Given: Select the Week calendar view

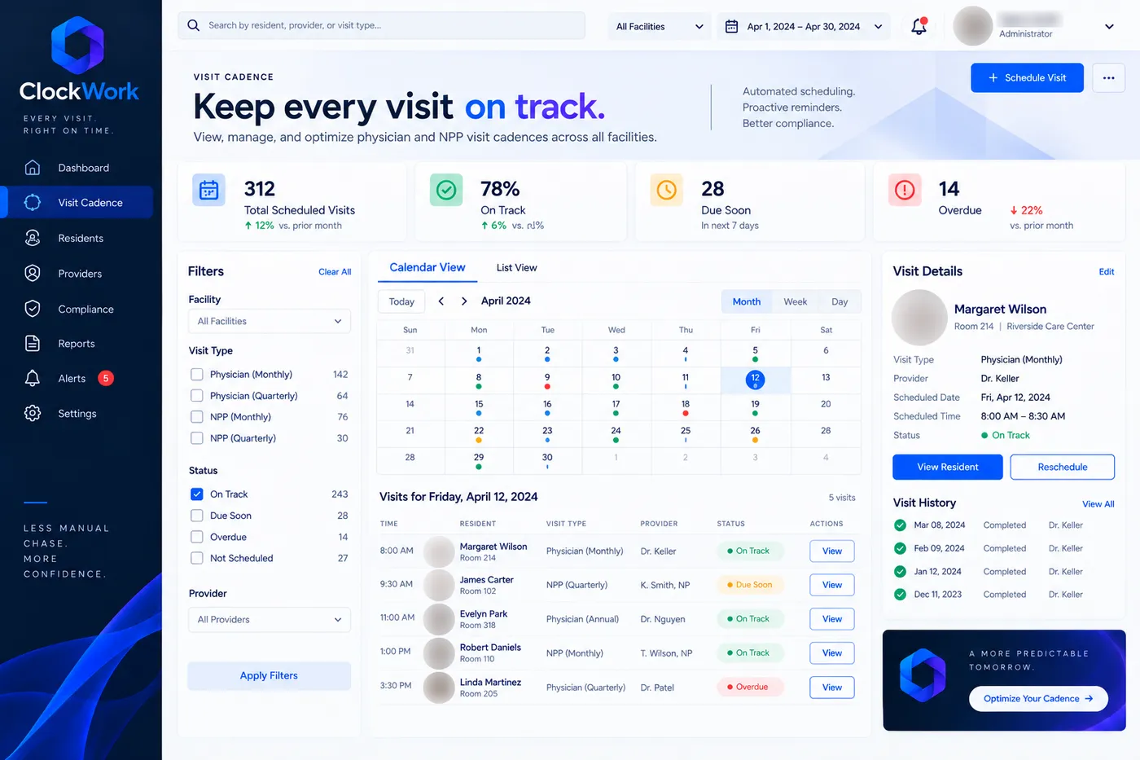Looking at the screenshot, I should [796, 301].
